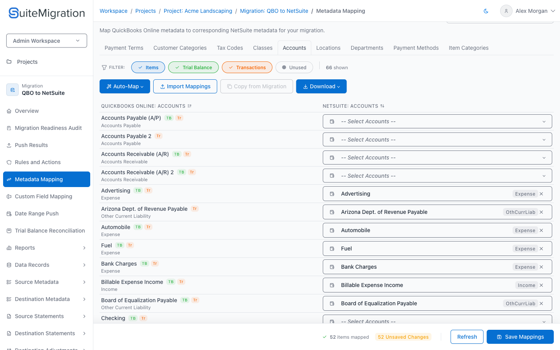
Task: Click the Date Range Push calendar icon
Action: coord(9,214)
